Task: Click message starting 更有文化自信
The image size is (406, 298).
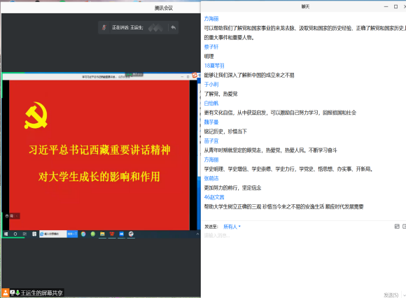Action: click(280, 113)
